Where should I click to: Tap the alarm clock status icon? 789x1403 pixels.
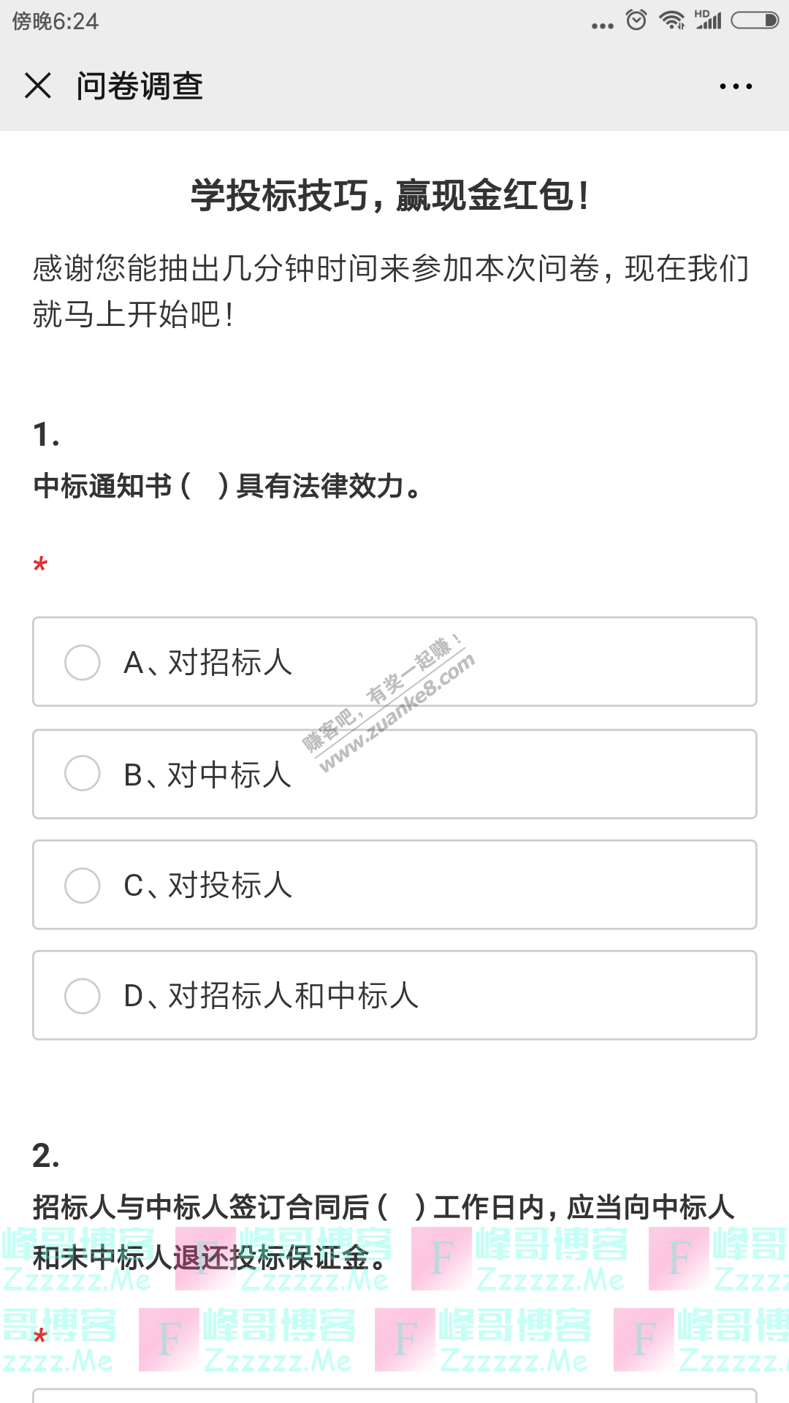[x=636, y=20]
